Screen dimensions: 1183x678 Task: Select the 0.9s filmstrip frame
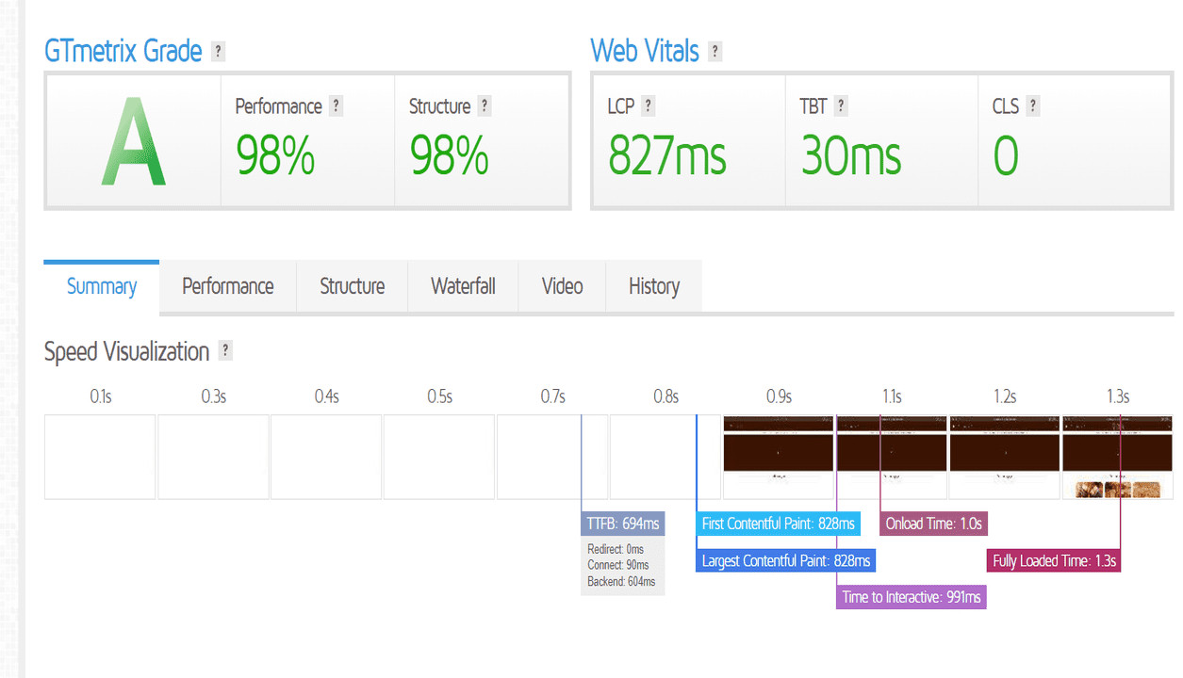(x=779, y=457)
